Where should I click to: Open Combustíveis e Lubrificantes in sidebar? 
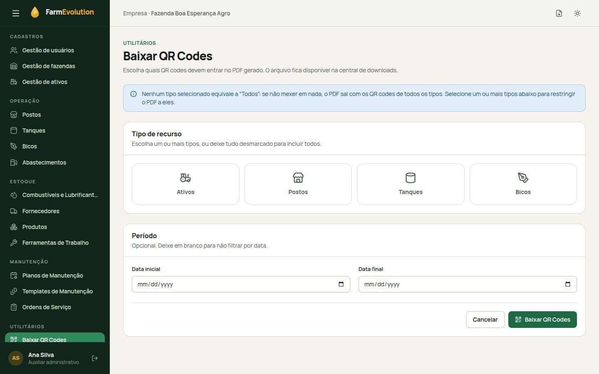click(55, 195)
